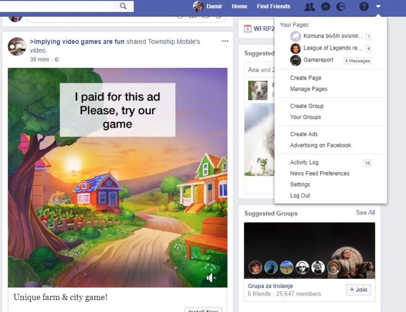Open the WFRP2 event link

pyautogui.click(x=263, y=29)
